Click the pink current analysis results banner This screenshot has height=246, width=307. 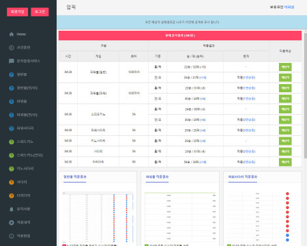180,36
